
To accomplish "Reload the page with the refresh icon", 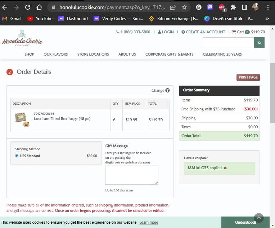I will 28,7.
